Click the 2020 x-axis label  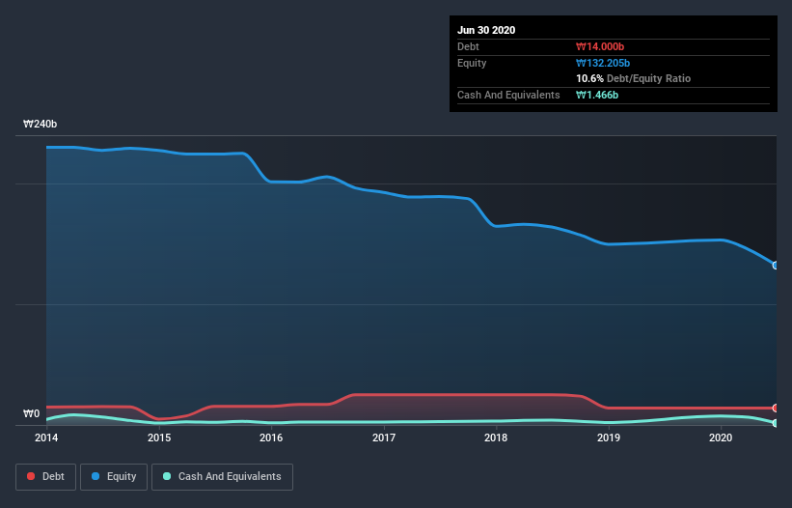[x=721, y=437]
